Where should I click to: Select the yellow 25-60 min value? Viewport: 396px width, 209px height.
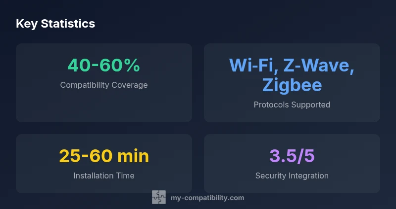pos(104,156)
